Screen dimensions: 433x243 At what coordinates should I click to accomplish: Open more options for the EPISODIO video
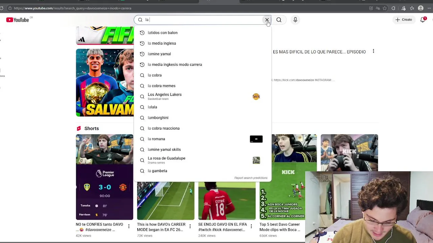[x=373, y=51]
